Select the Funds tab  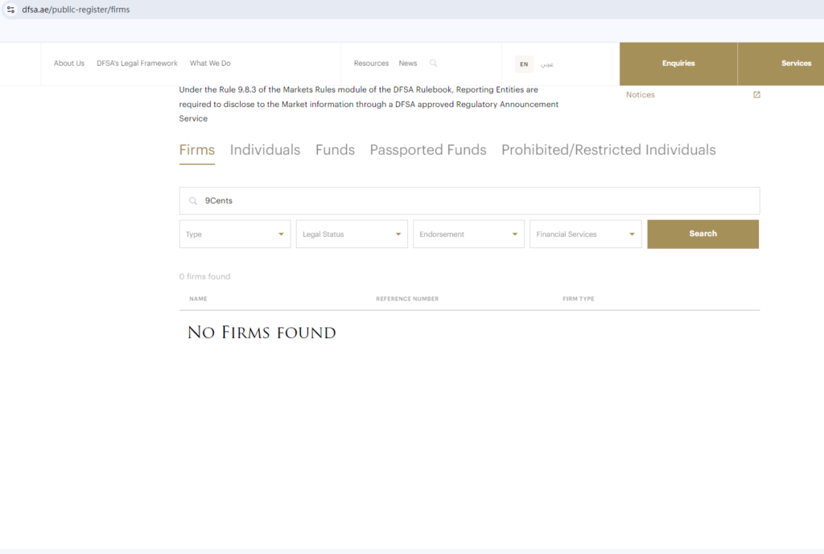(335, 150)
